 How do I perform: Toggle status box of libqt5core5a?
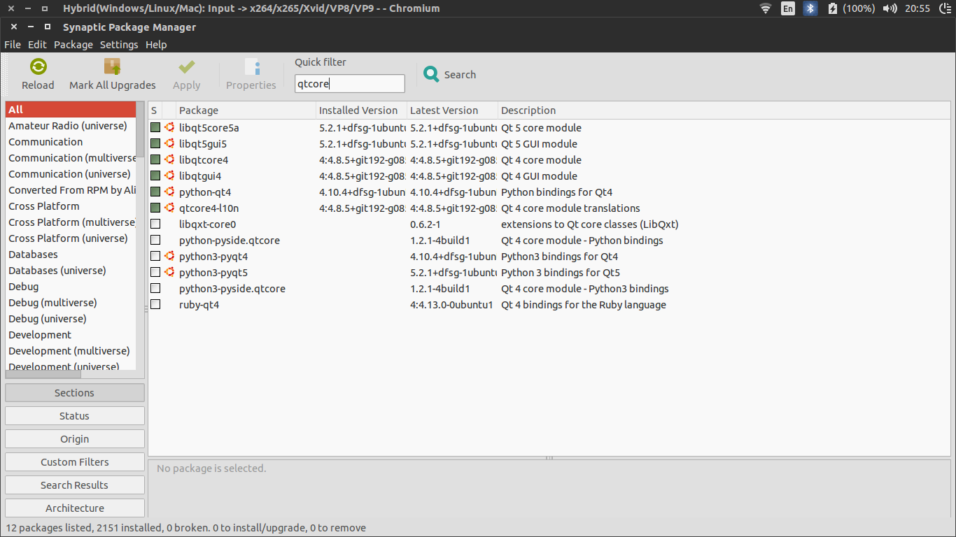pyautogui.click(x=155, y=128)
